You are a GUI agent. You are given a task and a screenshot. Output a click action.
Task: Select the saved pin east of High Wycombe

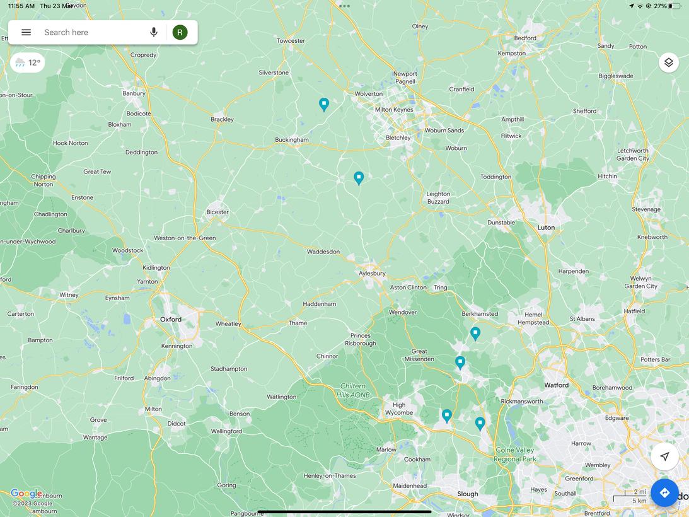click(x=446, y=416)
